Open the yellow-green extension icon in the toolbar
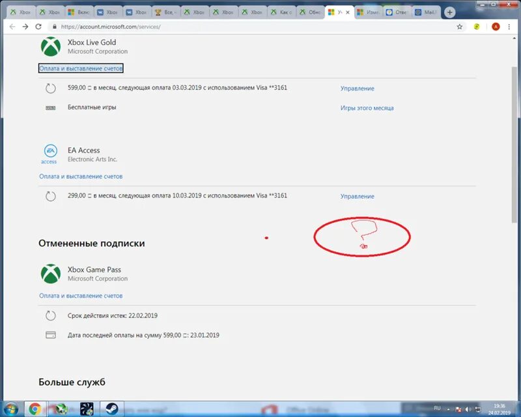This screenshot has height=417, width=521. click(477, 27)
